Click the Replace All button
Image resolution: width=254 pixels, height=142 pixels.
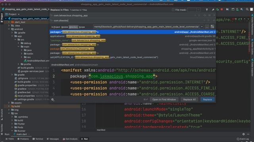[189, 99]
